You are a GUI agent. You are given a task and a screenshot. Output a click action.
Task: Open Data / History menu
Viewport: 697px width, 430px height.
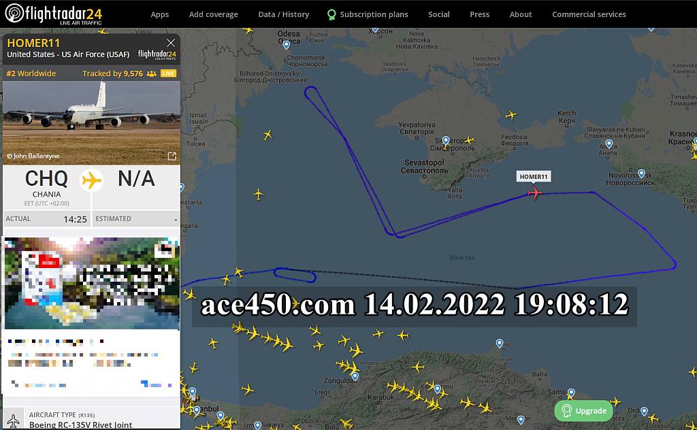pos(283,14)
